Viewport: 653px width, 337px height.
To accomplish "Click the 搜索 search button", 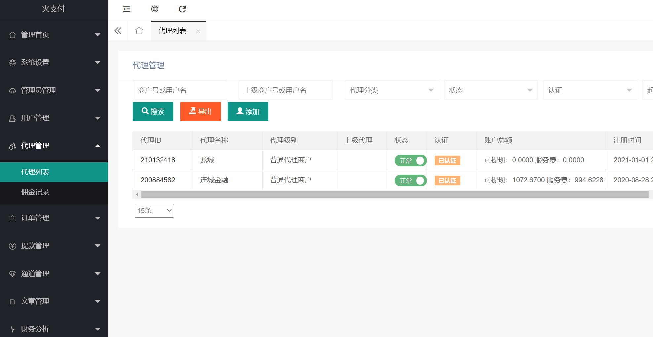I will tap(153, 112).
